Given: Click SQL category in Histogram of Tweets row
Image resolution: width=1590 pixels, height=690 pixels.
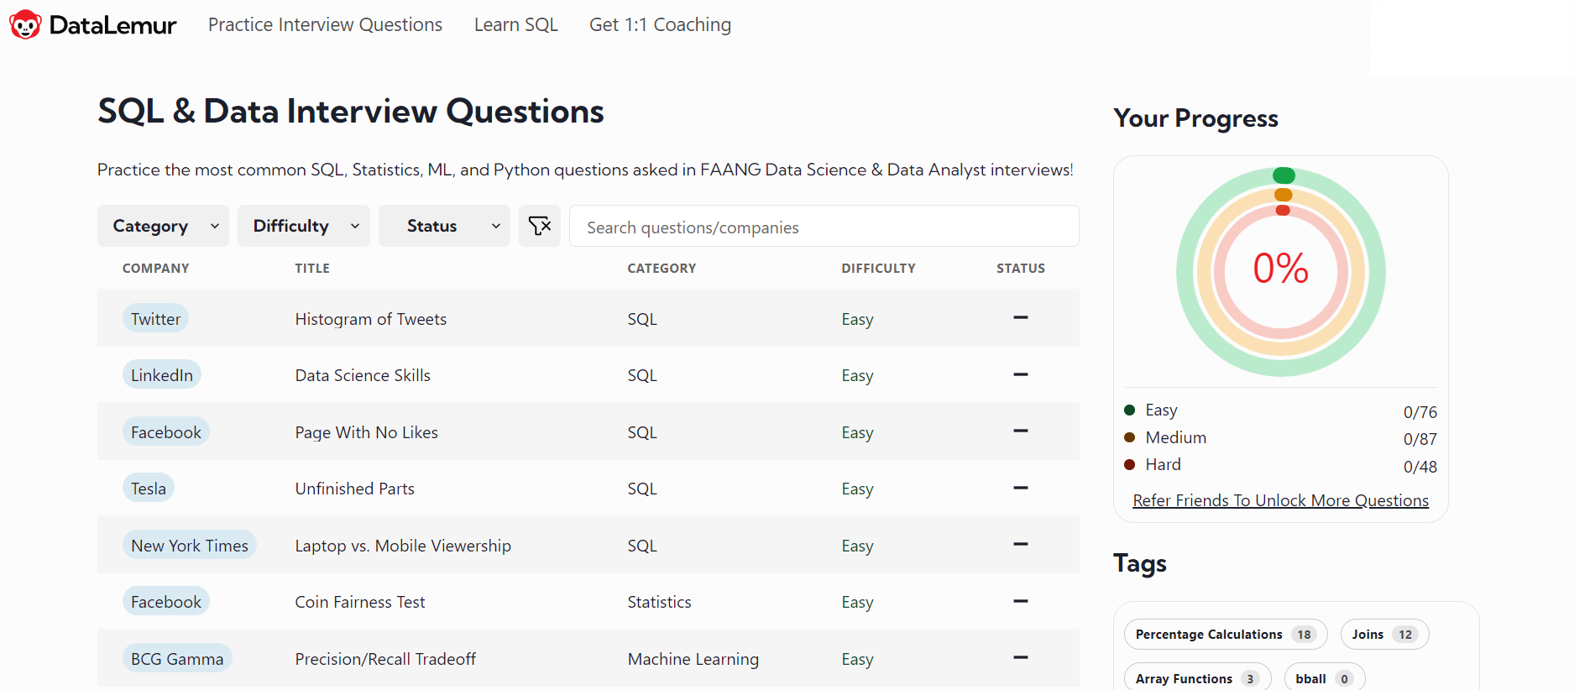Looking at the screenshot, I should 642,319.
